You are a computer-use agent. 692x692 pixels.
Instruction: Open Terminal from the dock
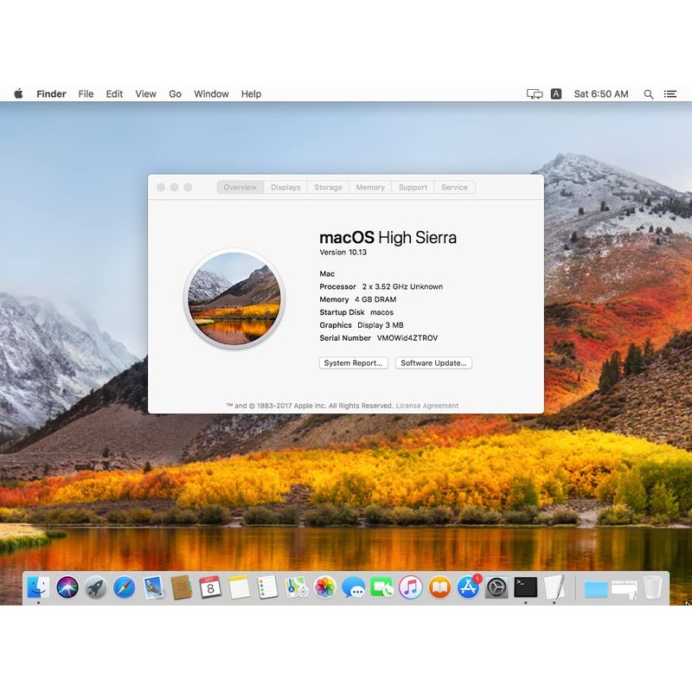click(525, 587)
